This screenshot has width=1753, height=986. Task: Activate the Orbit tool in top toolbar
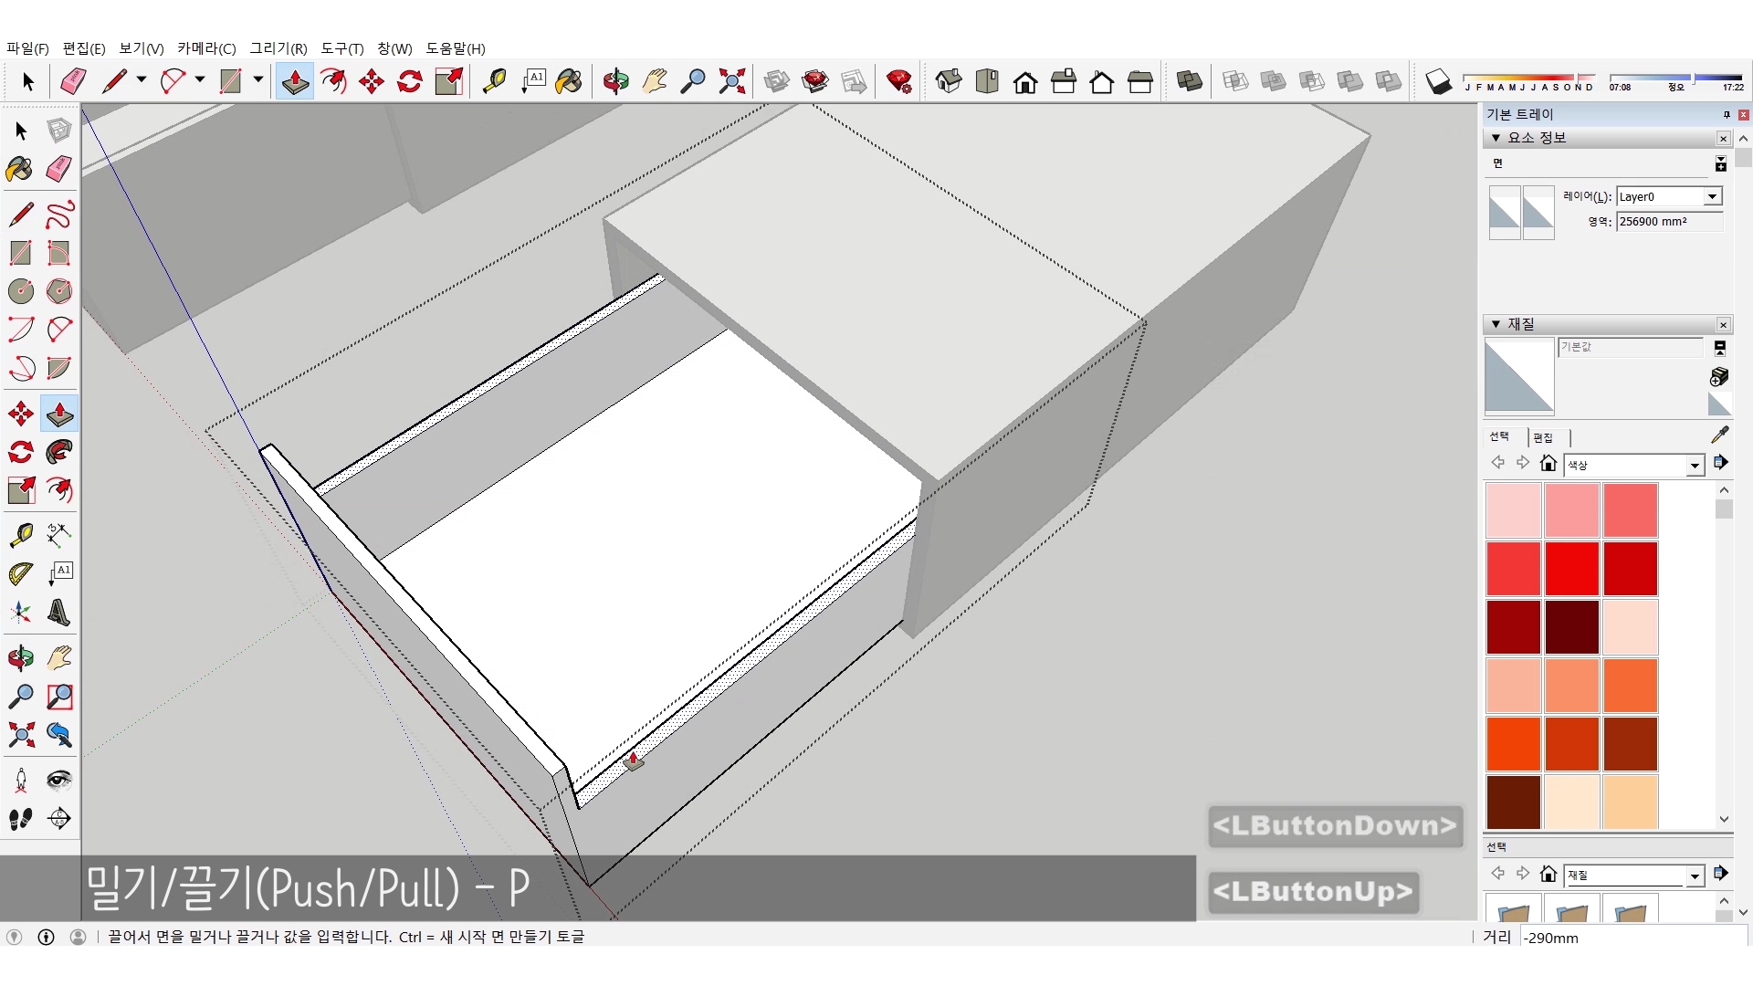pyautogui.click(x=615, y=82)
